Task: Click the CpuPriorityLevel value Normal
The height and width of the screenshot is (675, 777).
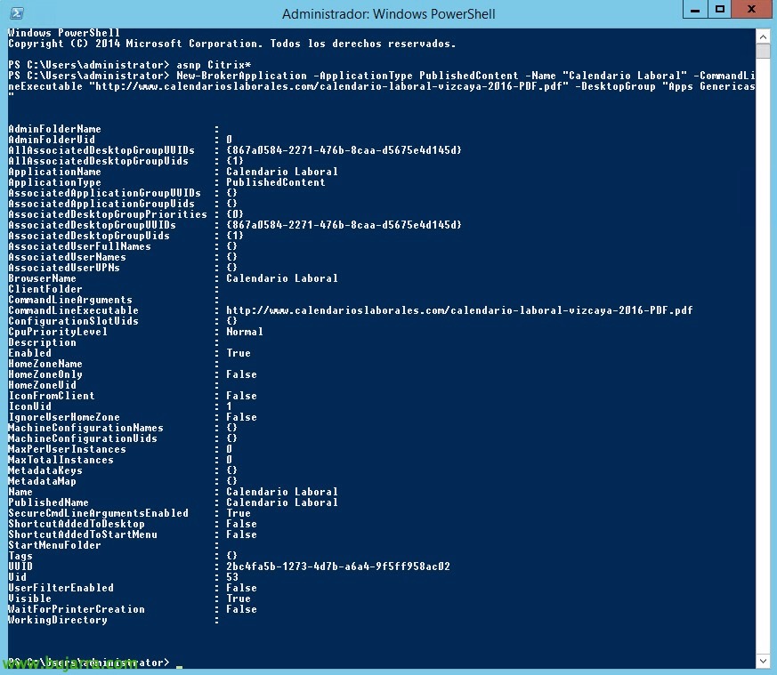Action: pos(244,332)
